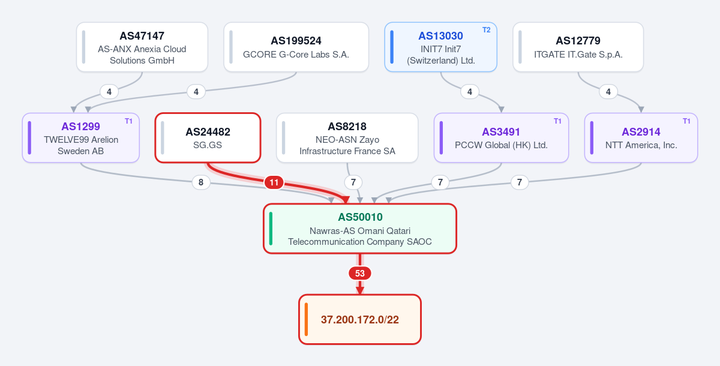The width and height of the screenshot is (720, 366).
Task: Click the T1 badge on AS3491
Action: coord(557,121)
